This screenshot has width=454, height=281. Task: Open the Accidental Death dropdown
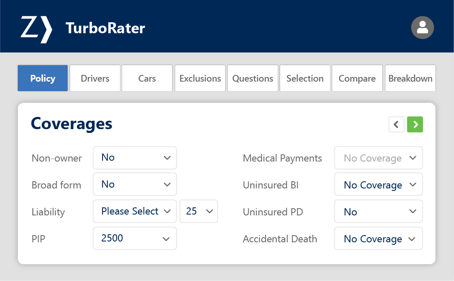pos(378,239)
